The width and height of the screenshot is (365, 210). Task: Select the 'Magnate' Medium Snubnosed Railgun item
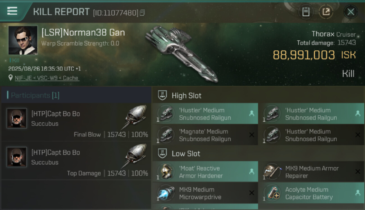[205, 135]
